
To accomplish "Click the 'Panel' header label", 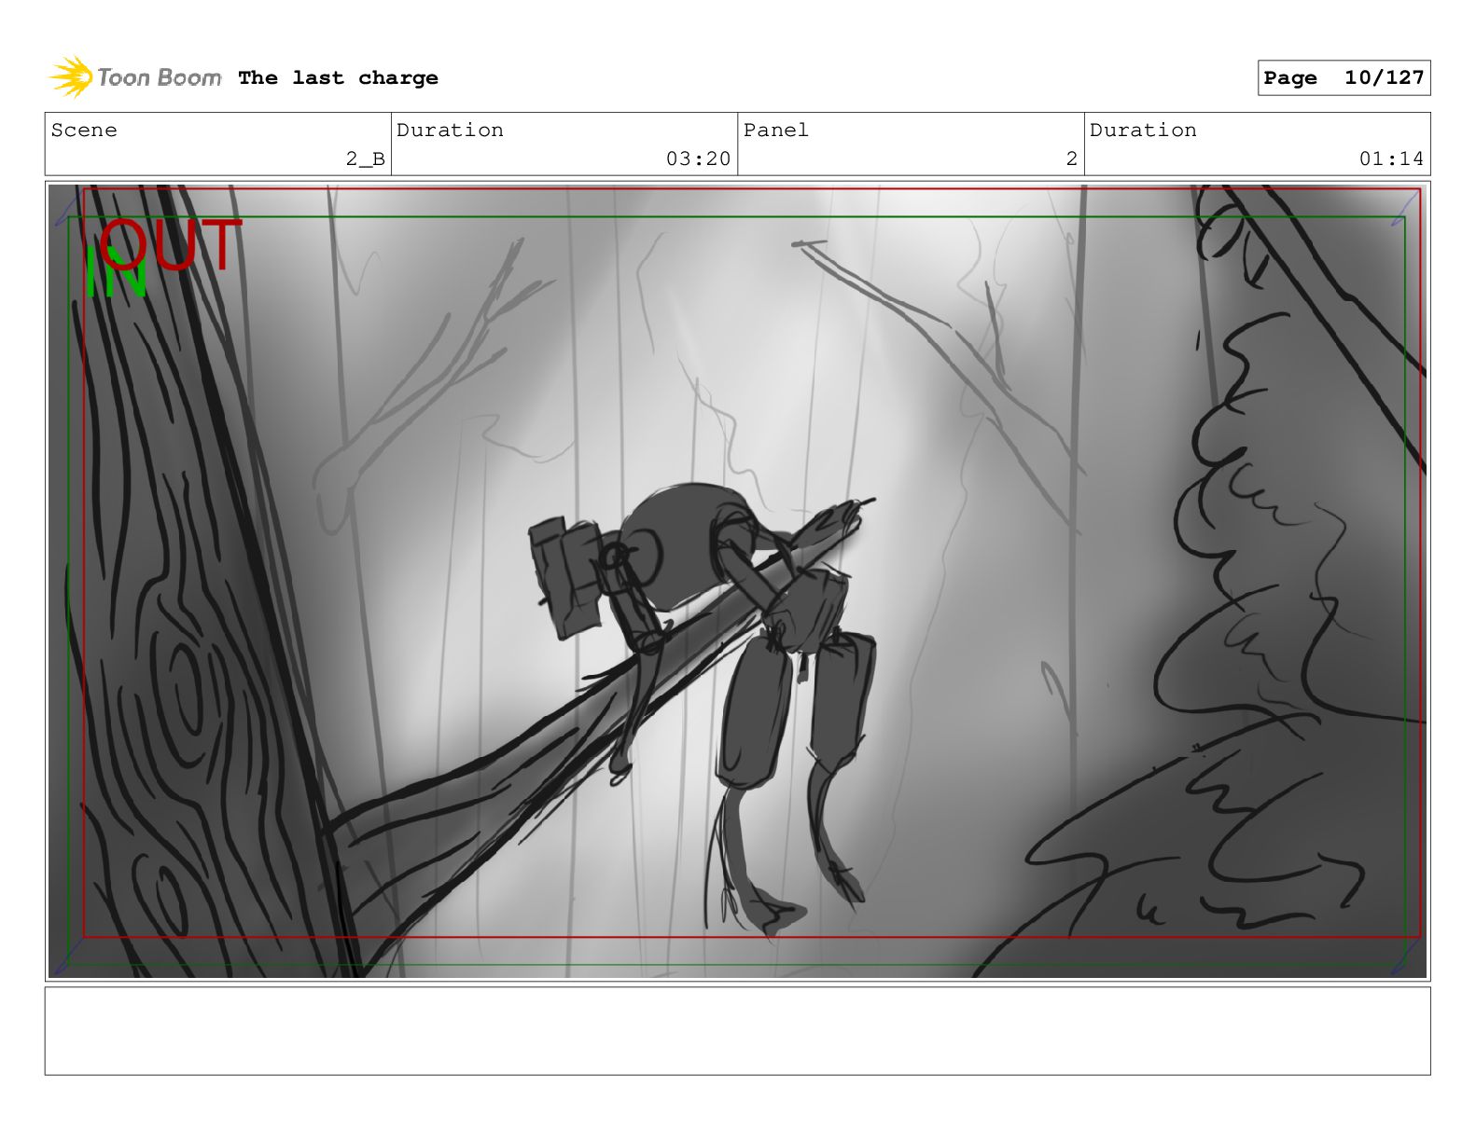I will [x=775, y=131].
